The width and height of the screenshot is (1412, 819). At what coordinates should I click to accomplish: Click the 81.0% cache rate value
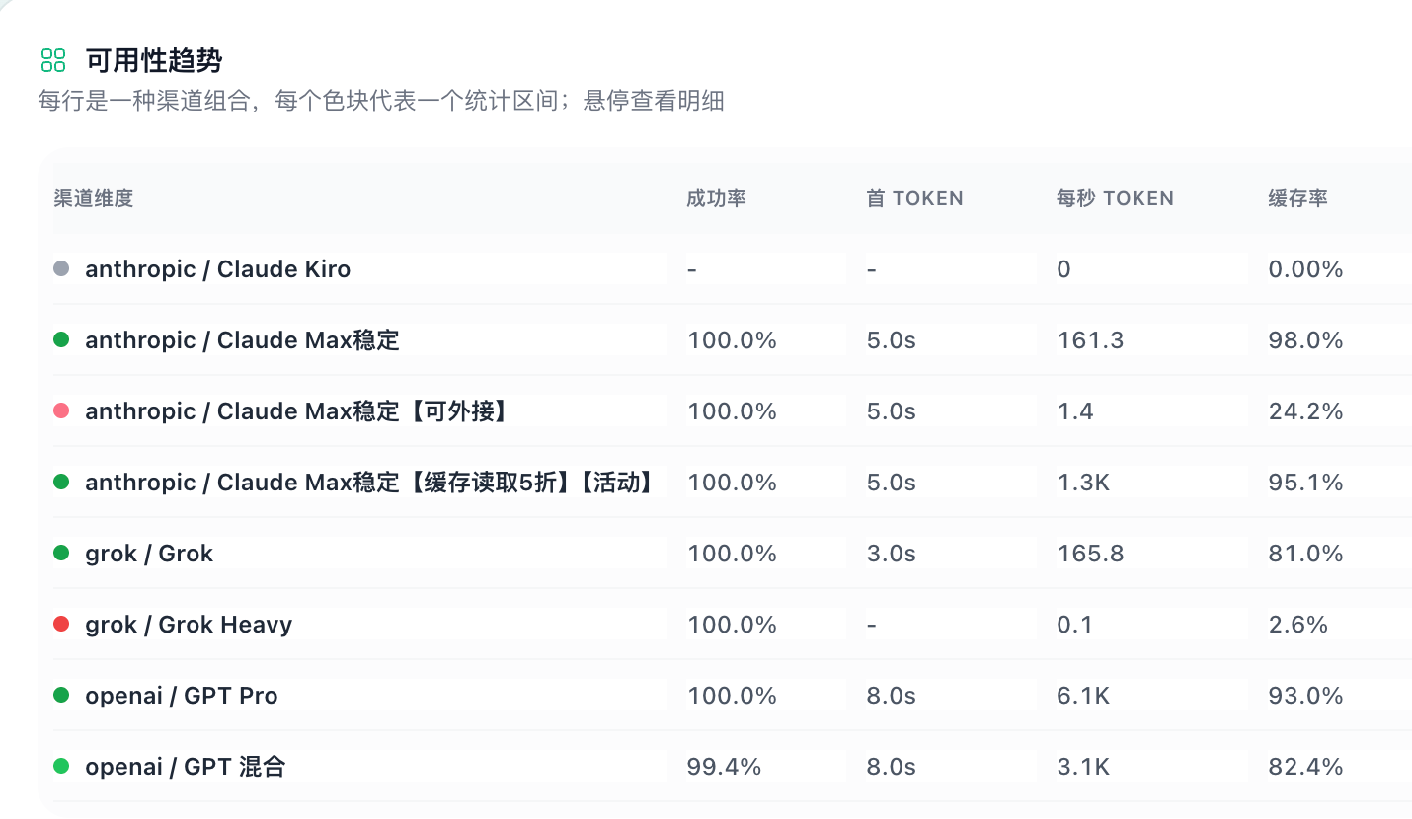coord(1306,554)
